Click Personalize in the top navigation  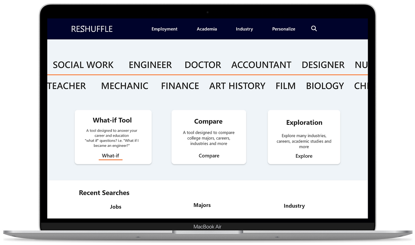[283, 29]
